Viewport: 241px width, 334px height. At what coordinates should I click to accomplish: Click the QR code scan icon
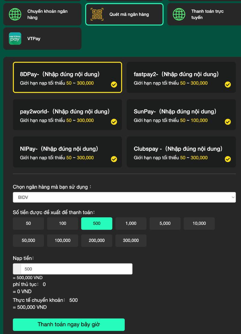[97, 14]
